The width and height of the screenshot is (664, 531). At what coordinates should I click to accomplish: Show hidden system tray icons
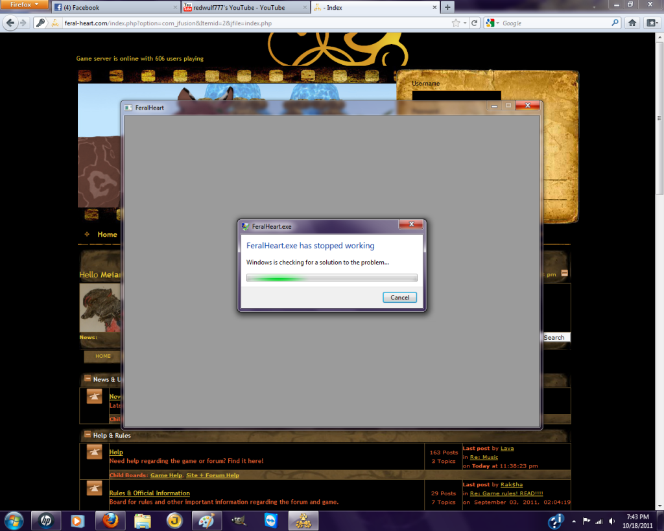tap(574, 521)
